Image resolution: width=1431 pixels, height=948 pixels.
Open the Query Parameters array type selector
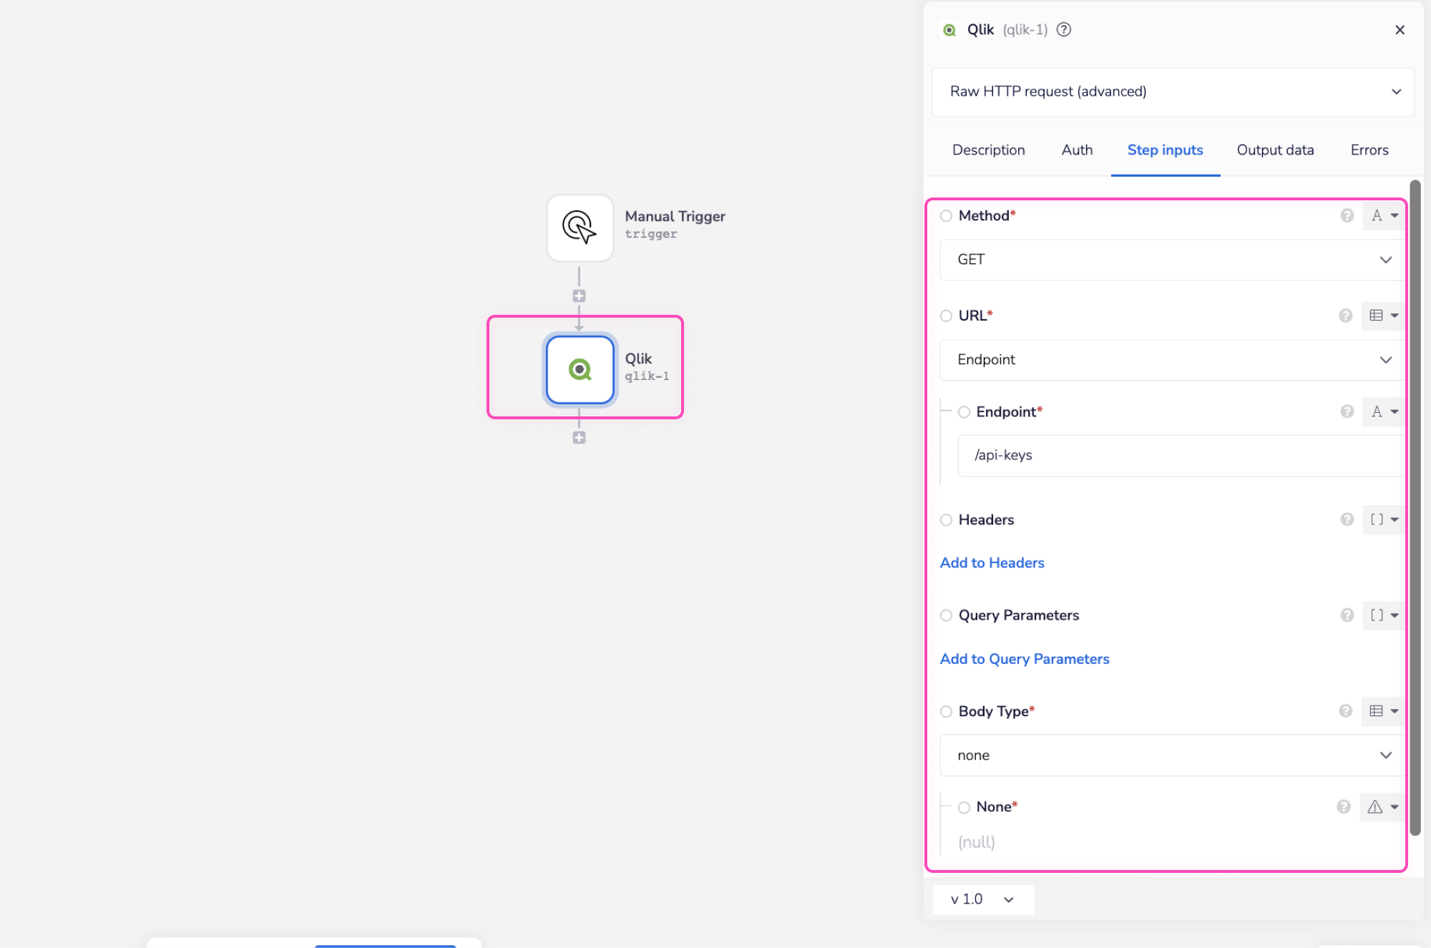(x=1384, y=615)
